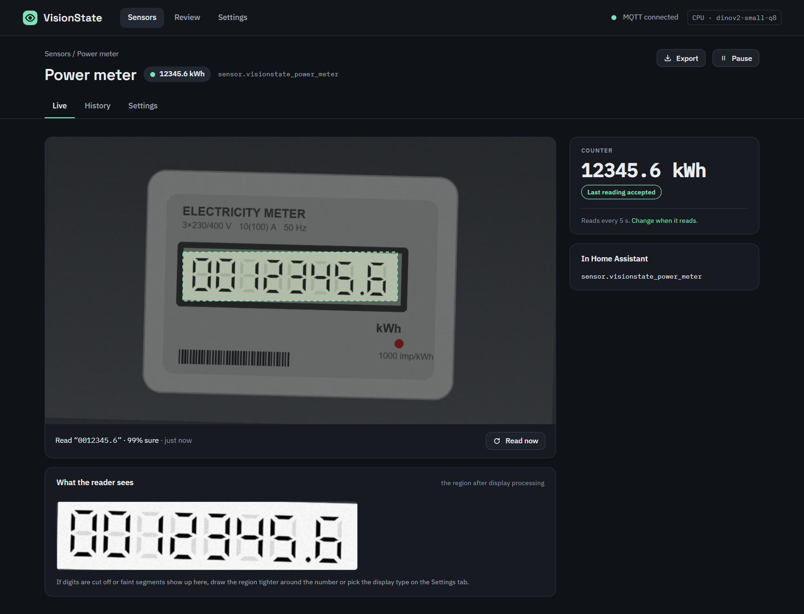Switch to the History sub-tab
The height and width of the screenshot is (614, 804).
[98, 106]
